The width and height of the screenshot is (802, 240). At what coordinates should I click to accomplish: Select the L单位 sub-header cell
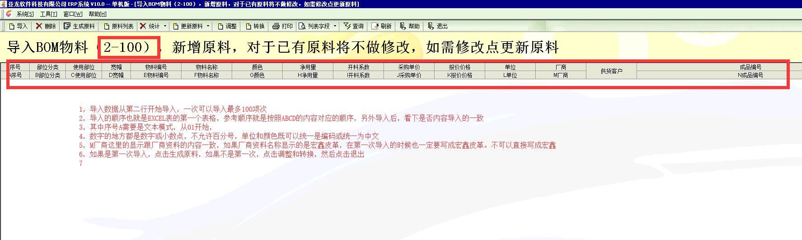click(510, 75)
